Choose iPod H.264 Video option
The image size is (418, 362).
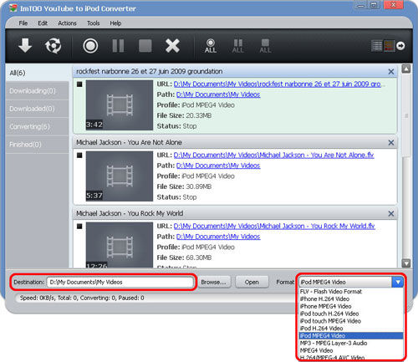[351, 329]
